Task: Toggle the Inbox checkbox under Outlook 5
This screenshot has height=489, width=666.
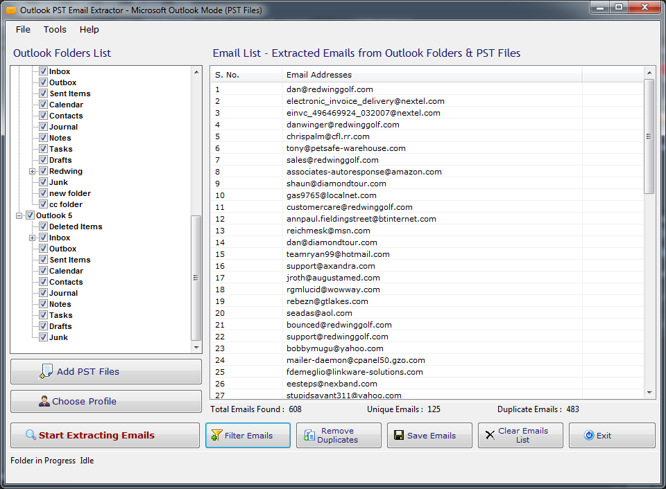Action: point(43,238)
